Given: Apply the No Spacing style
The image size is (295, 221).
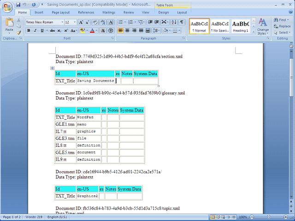Looking at the screenshot, I should pyautogui.click(x=220, y=26).
